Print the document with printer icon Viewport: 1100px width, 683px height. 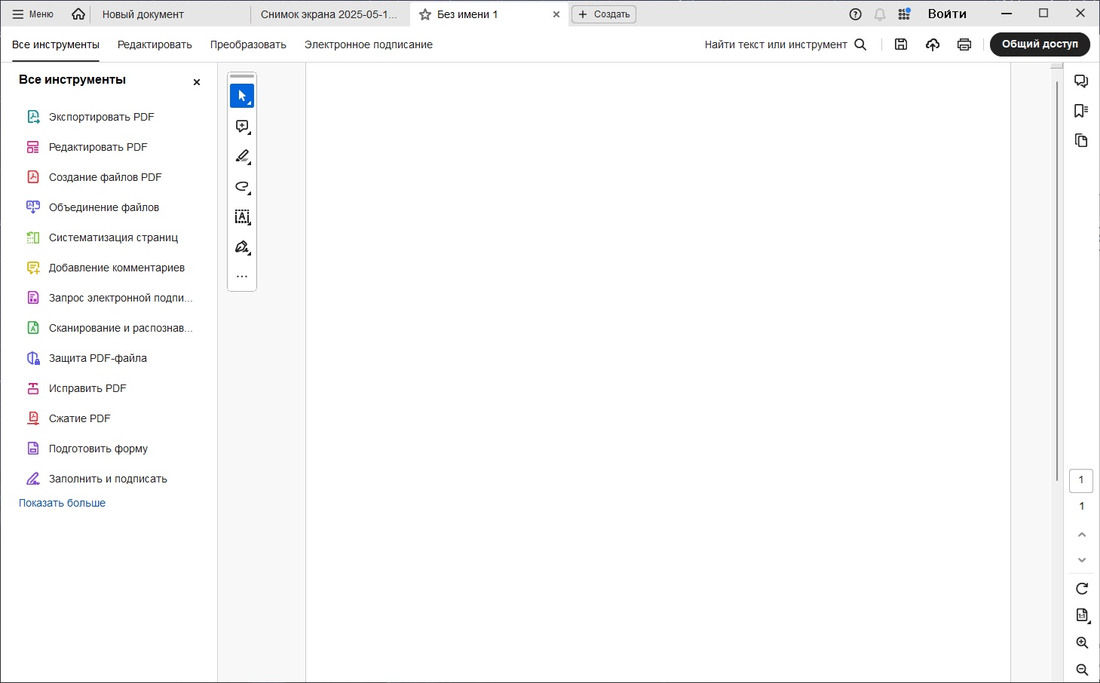click(964, 44)
